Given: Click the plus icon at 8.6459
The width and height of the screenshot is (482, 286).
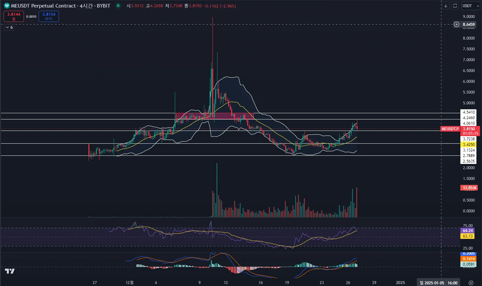Looking at the screenshot, I should 456,24.
